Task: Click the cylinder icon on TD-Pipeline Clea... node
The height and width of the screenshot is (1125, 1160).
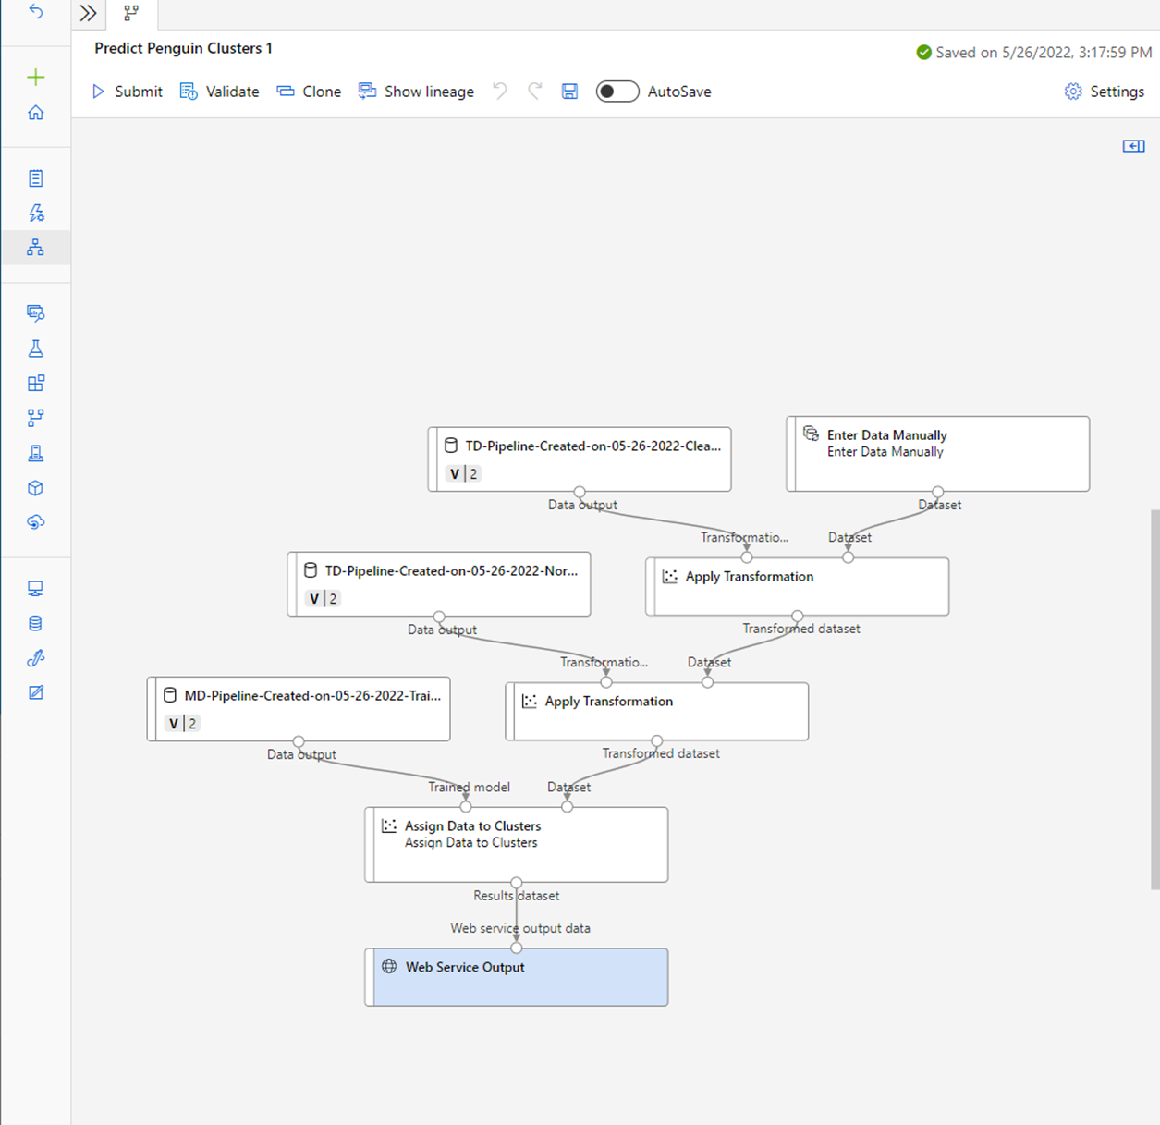Action: [451, 446]
